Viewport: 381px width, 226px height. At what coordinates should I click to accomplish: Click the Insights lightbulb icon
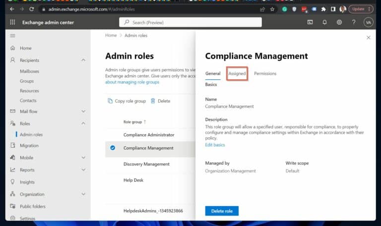[12, 182]
